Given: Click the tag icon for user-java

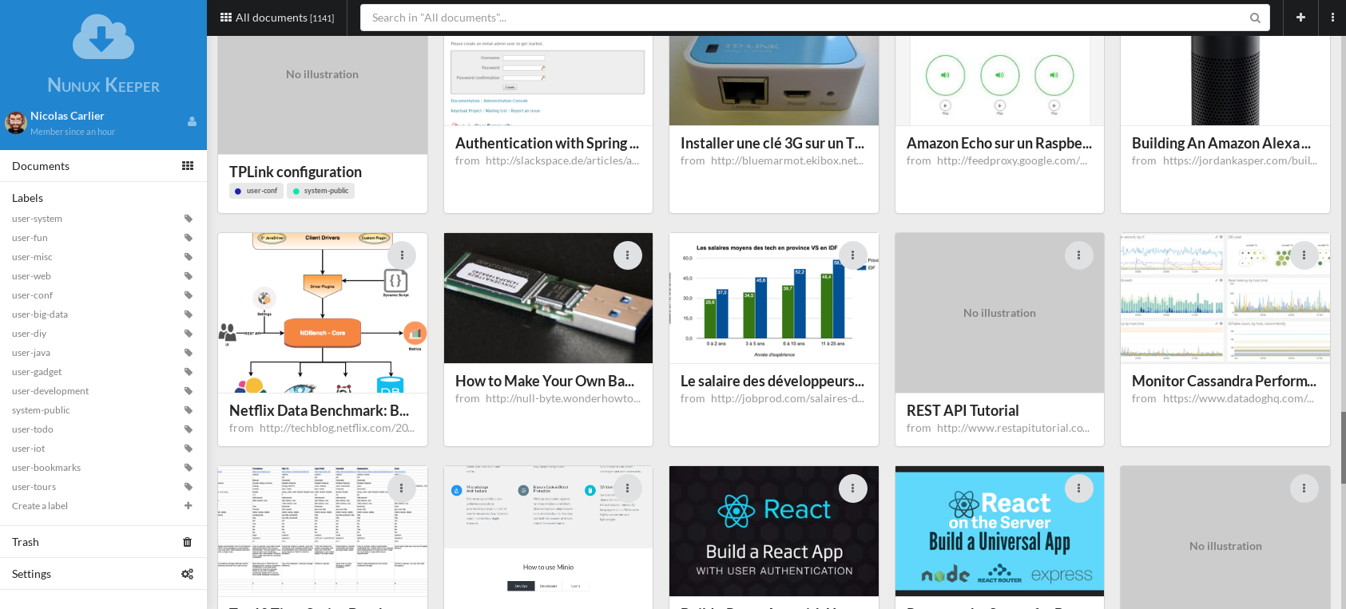Looking at the screenshot, I should (x=189, y=353).
